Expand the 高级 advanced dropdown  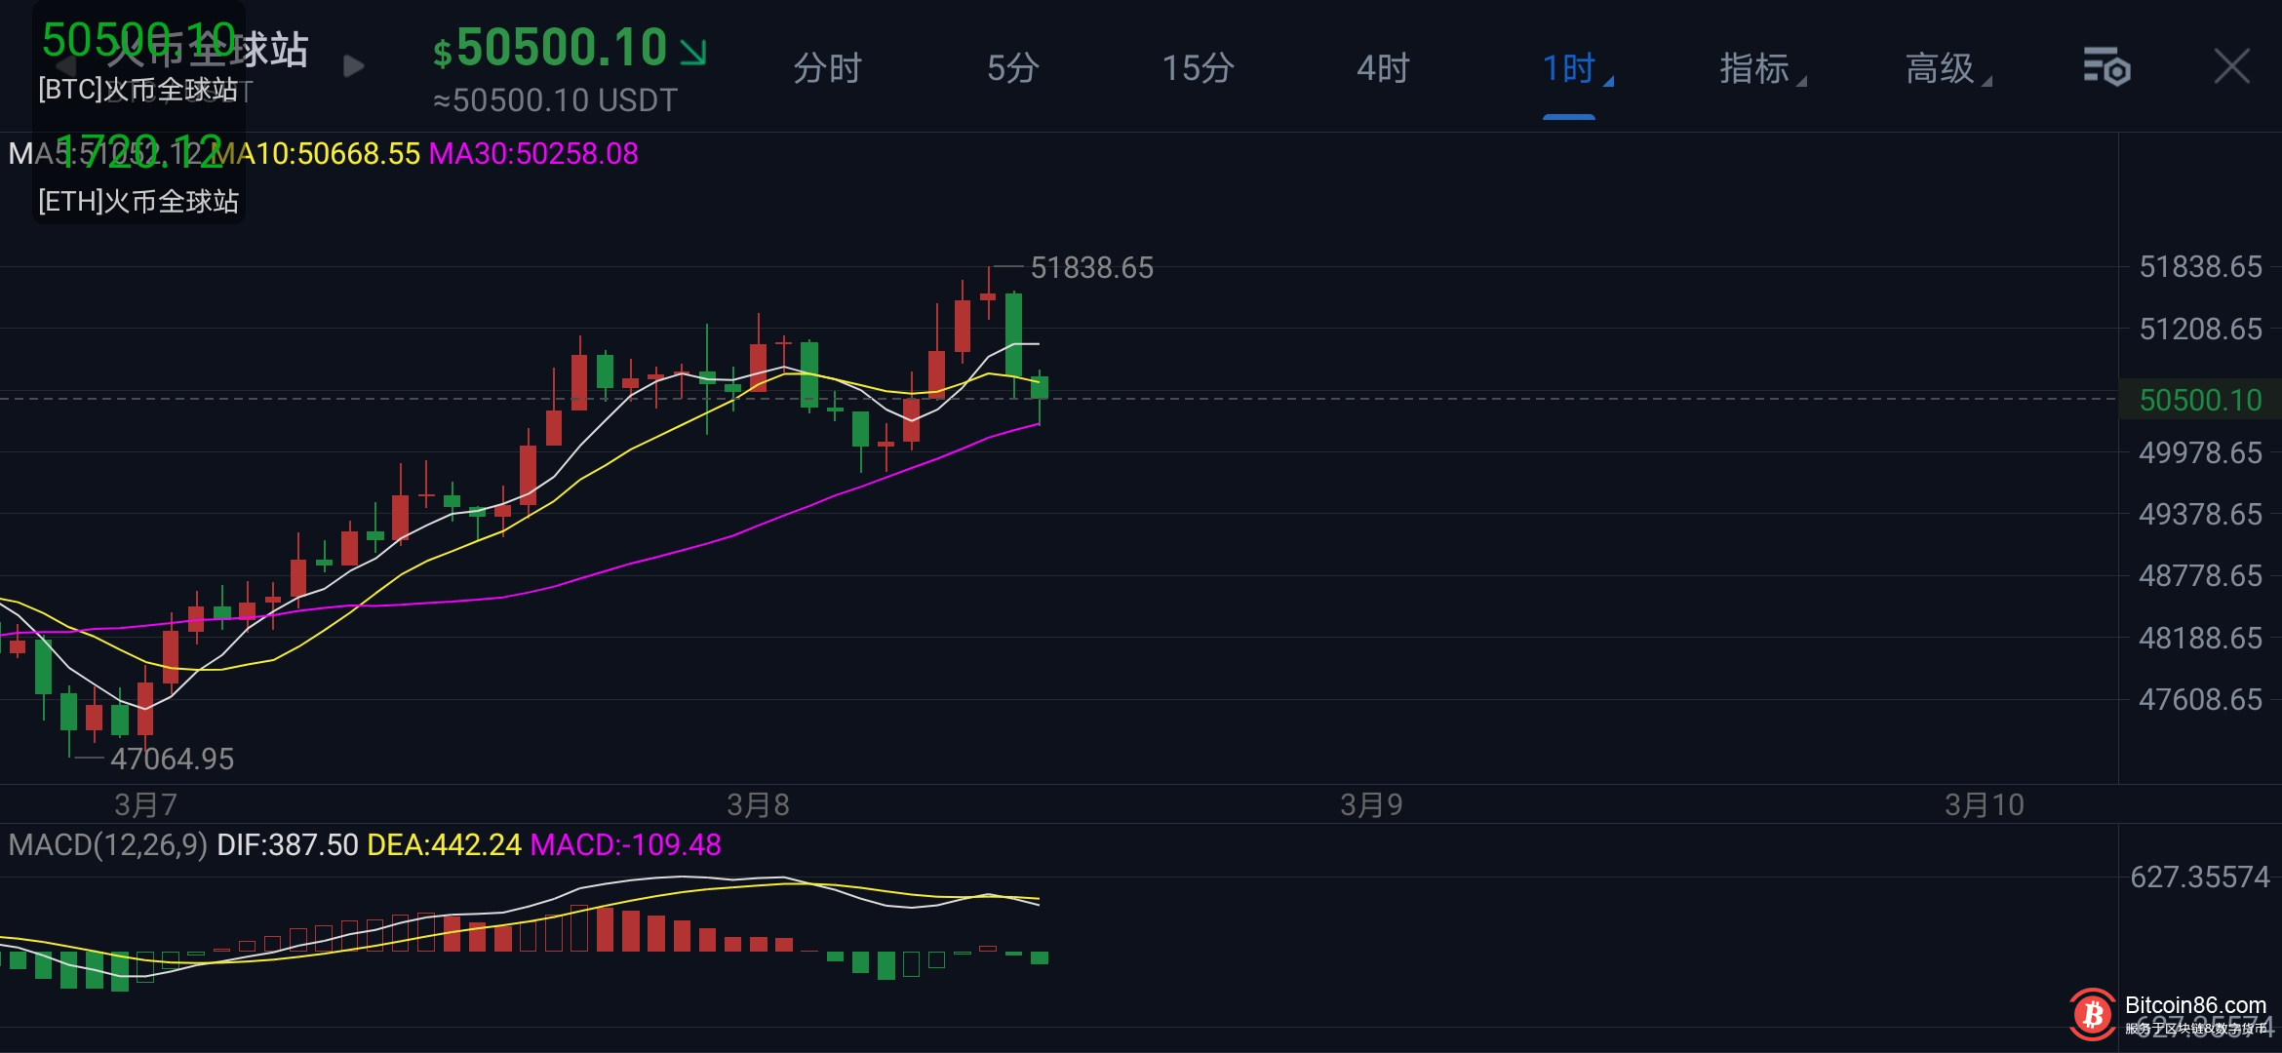(1945, 68)
